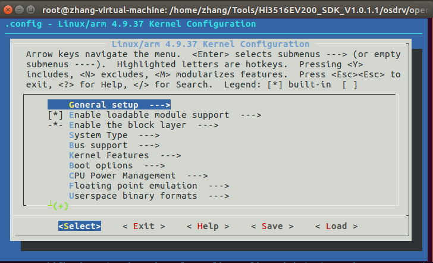
Task: Click the Load button
Action: [x=337, y=226]
